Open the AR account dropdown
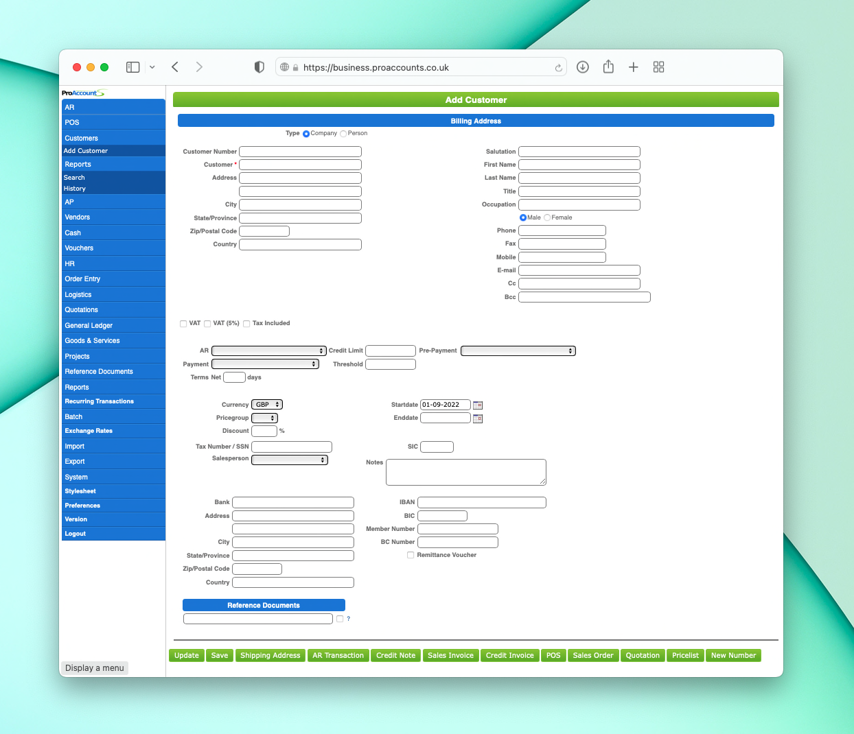 pos(268,351)
